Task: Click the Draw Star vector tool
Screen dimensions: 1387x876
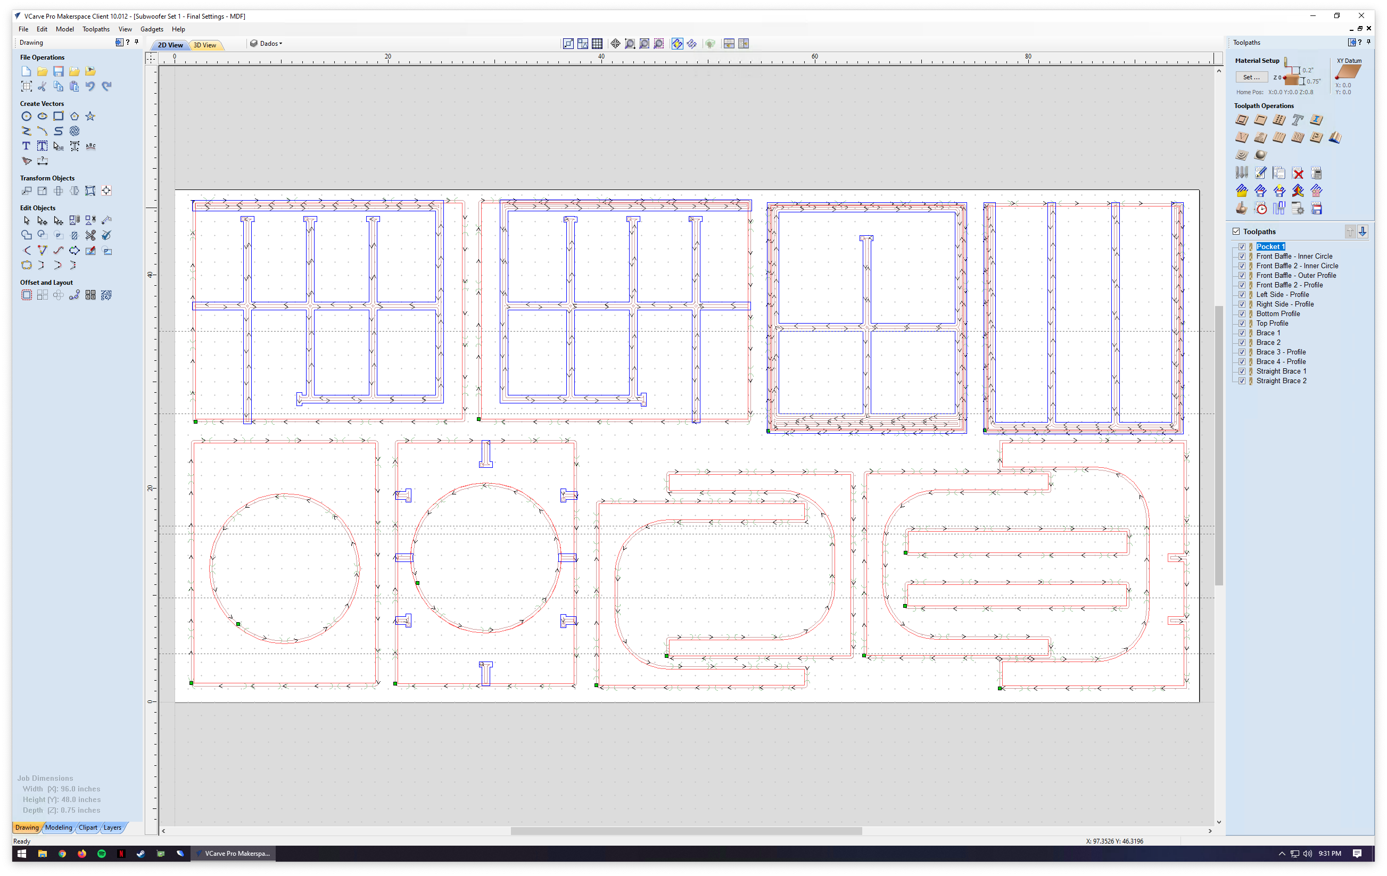Action: pos(90,117)
